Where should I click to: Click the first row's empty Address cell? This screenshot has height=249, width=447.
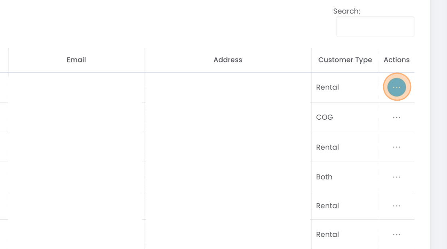pyautogui.click(x=227, y=87)
